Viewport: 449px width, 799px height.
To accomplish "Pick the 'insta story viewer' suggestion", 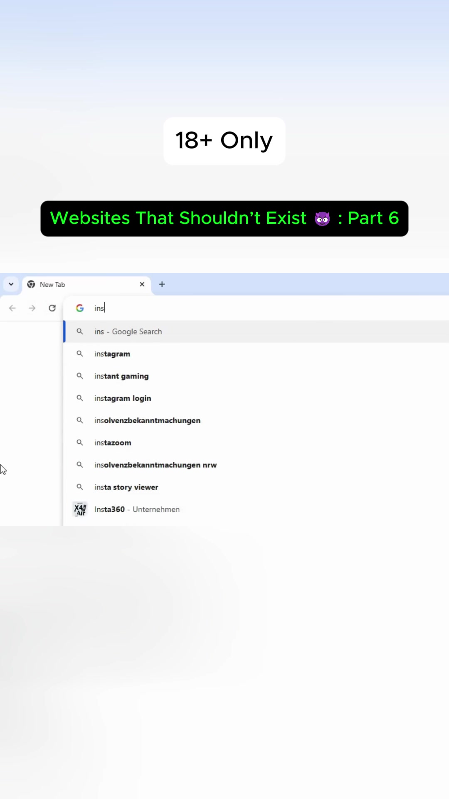I will 256,487.
